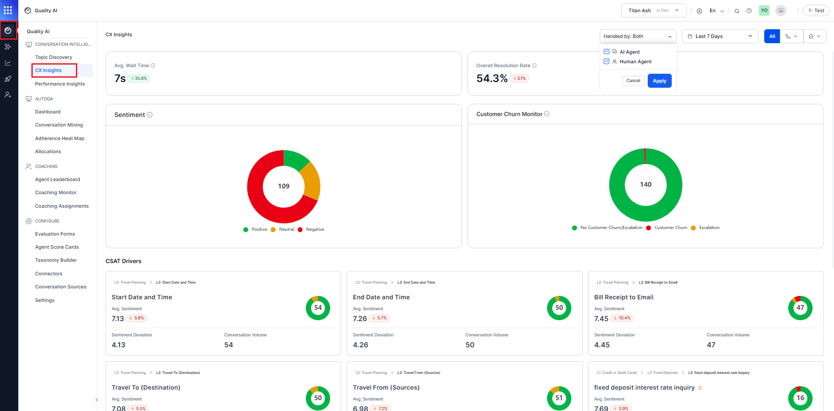Open the analytics chart icon in left rail
The height and width of the screenshot is (411, 834).
[8, 63]
